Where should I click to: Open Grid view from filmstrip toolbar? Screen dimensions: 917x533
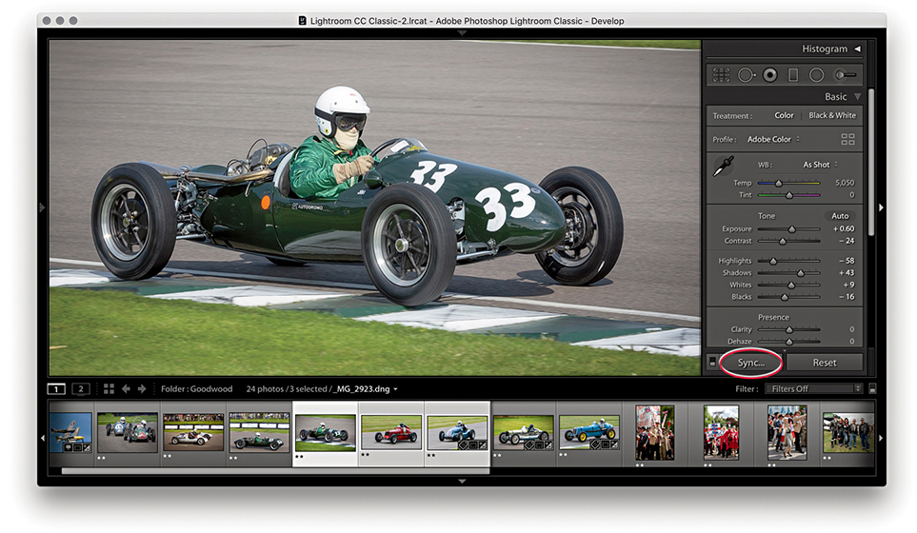click(109, 388)
